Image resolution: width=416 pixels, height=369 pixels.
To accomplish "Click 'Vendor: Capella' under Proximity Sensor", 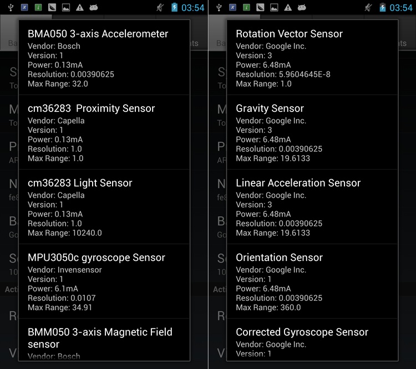I will click(56, 121).
